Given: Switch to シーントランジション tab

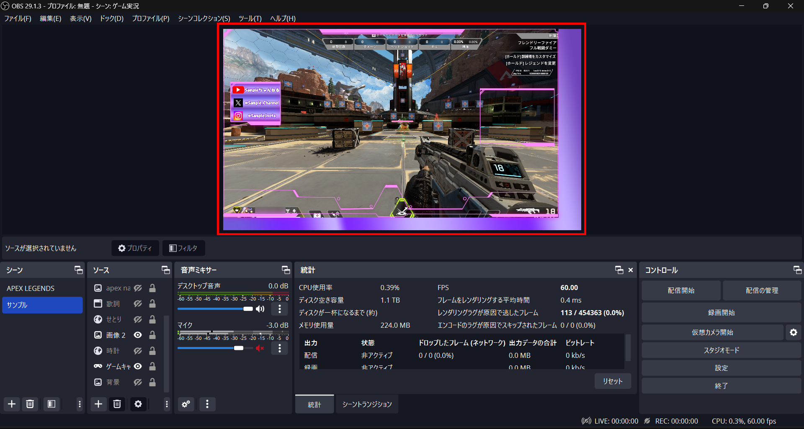Looking at the screenshot, I should (x=367, y=404).
